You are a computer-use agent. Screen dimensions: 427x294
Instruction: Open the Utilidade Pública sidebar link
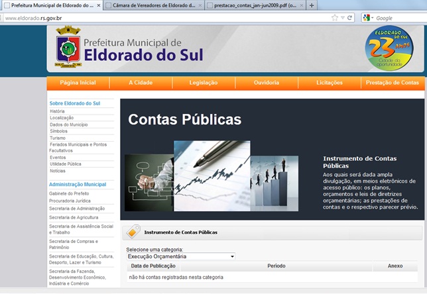tap(66, 164)
